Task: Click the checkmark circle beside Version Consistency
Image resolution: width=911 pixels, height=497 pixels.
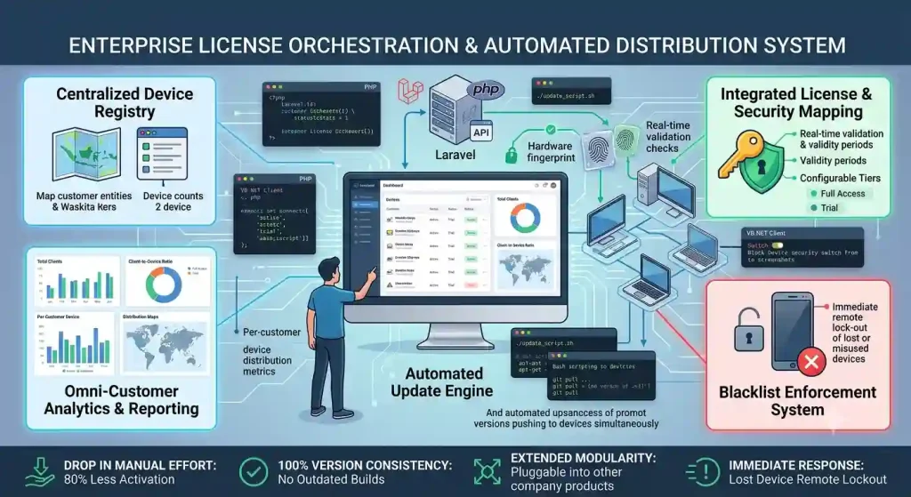Action: click(254, 472)
